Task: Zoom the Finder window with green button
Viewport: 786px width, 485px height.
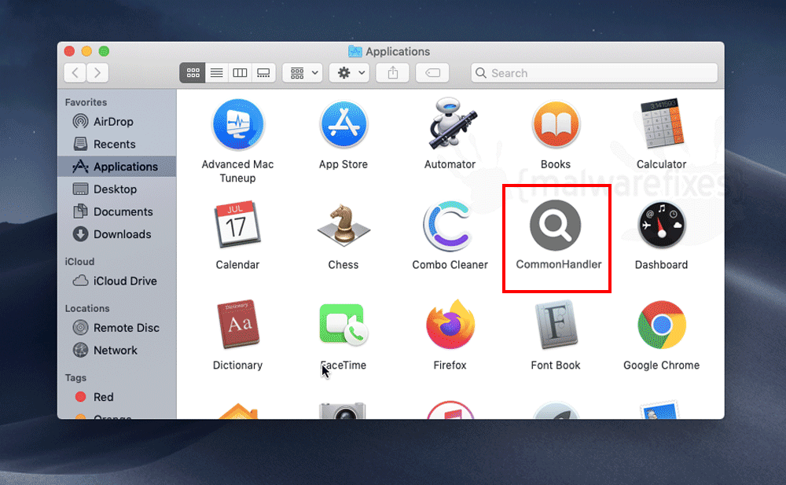Action: point(104,51)
